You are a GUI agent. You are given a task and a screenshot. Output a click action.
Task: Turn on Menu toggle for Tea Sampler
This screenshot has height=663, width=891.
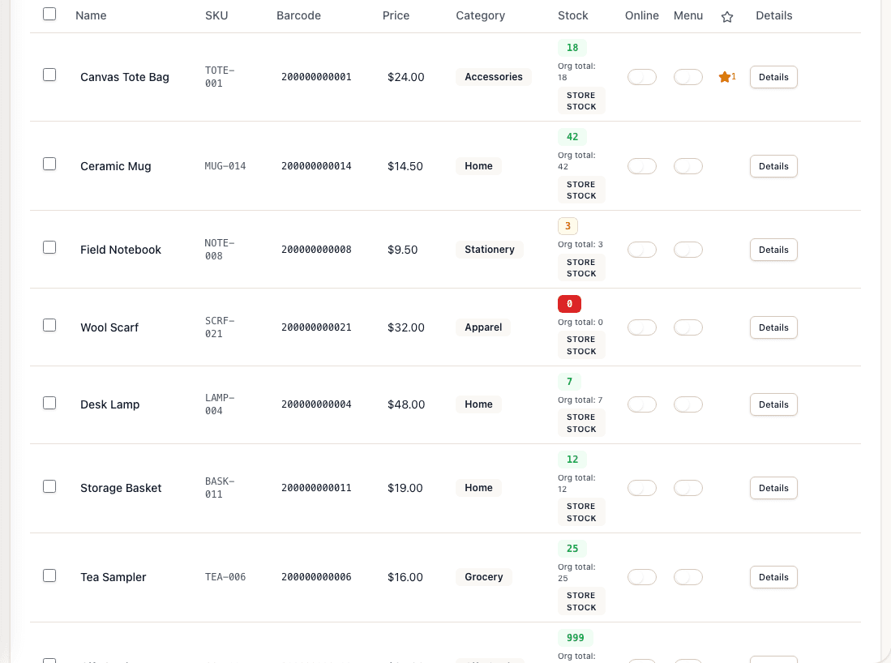coord(688,577)
